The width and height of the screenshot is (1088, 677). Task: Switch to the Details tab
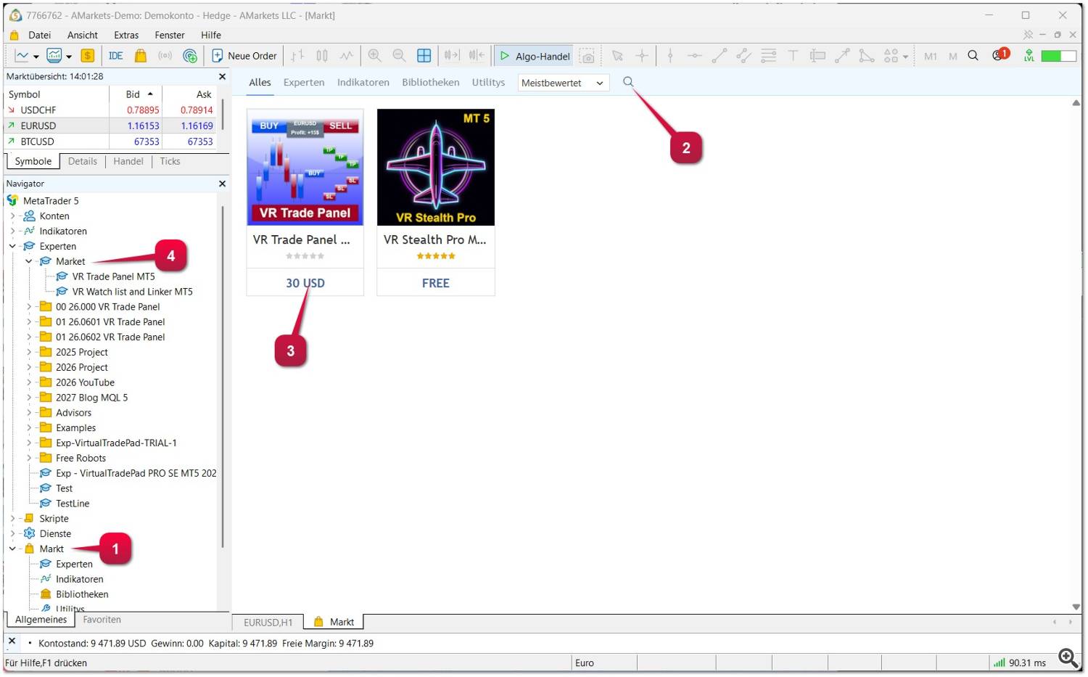(x=83, y=161)
